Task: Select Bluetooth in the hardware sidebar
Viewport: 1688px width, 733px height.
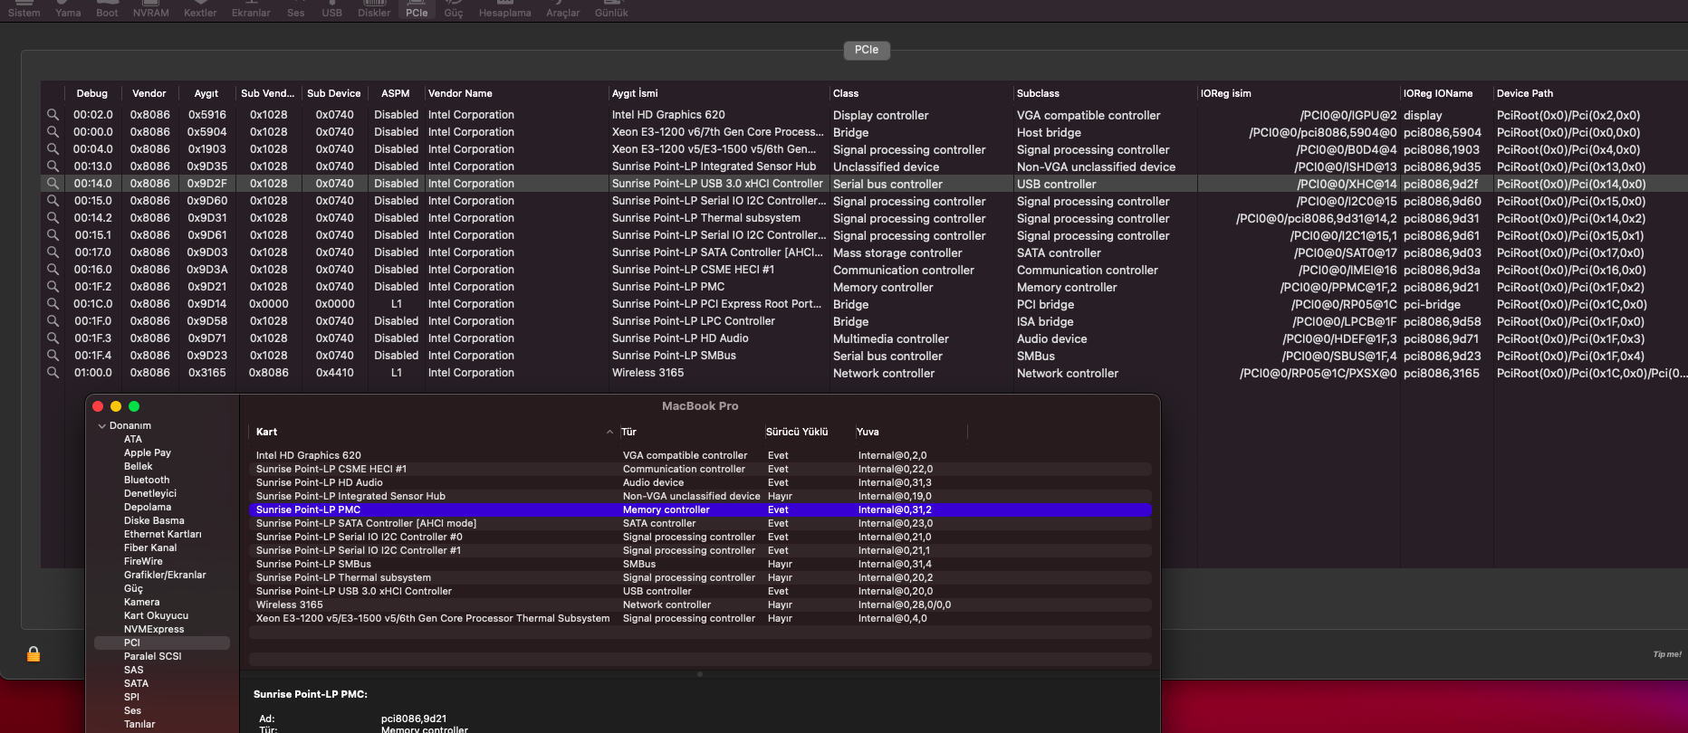Action: pyautogui.click(x=147, y=480)
